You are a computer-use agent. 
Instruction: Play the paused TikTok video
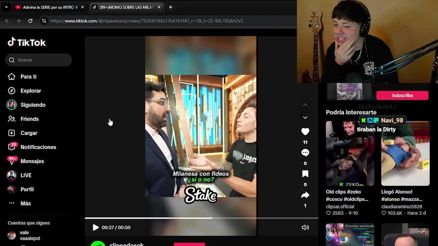95,227
